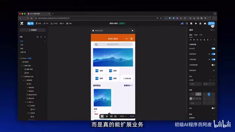Click the cloud upload icon in toolbar
235x132 pixels.
pyautogui.click(x=205, y=23)
